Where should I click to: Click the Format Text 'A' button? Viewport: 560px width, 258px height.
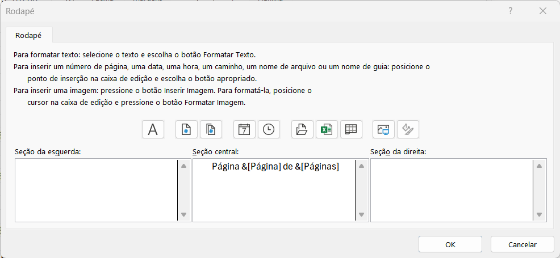click(x=153, y=129)
